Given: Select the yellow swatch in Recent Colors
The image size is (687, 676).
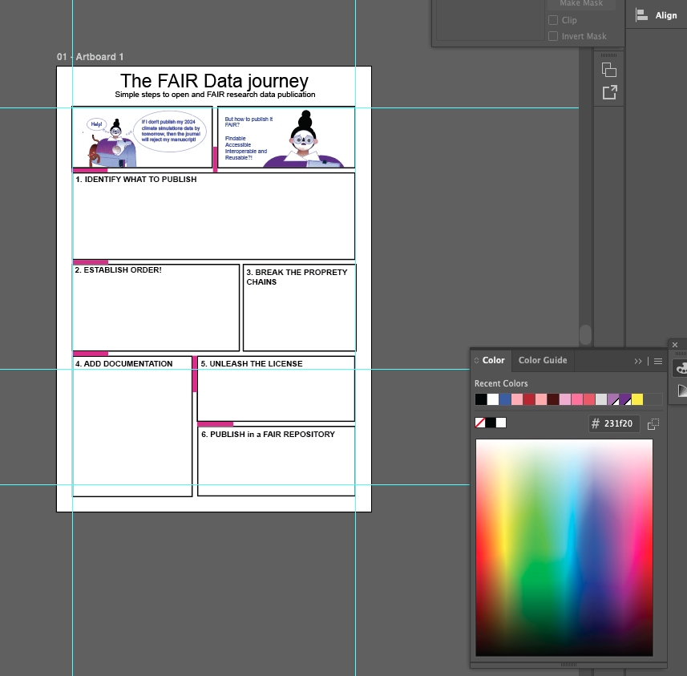Looking at the screenshot, I should pos(637,399).
